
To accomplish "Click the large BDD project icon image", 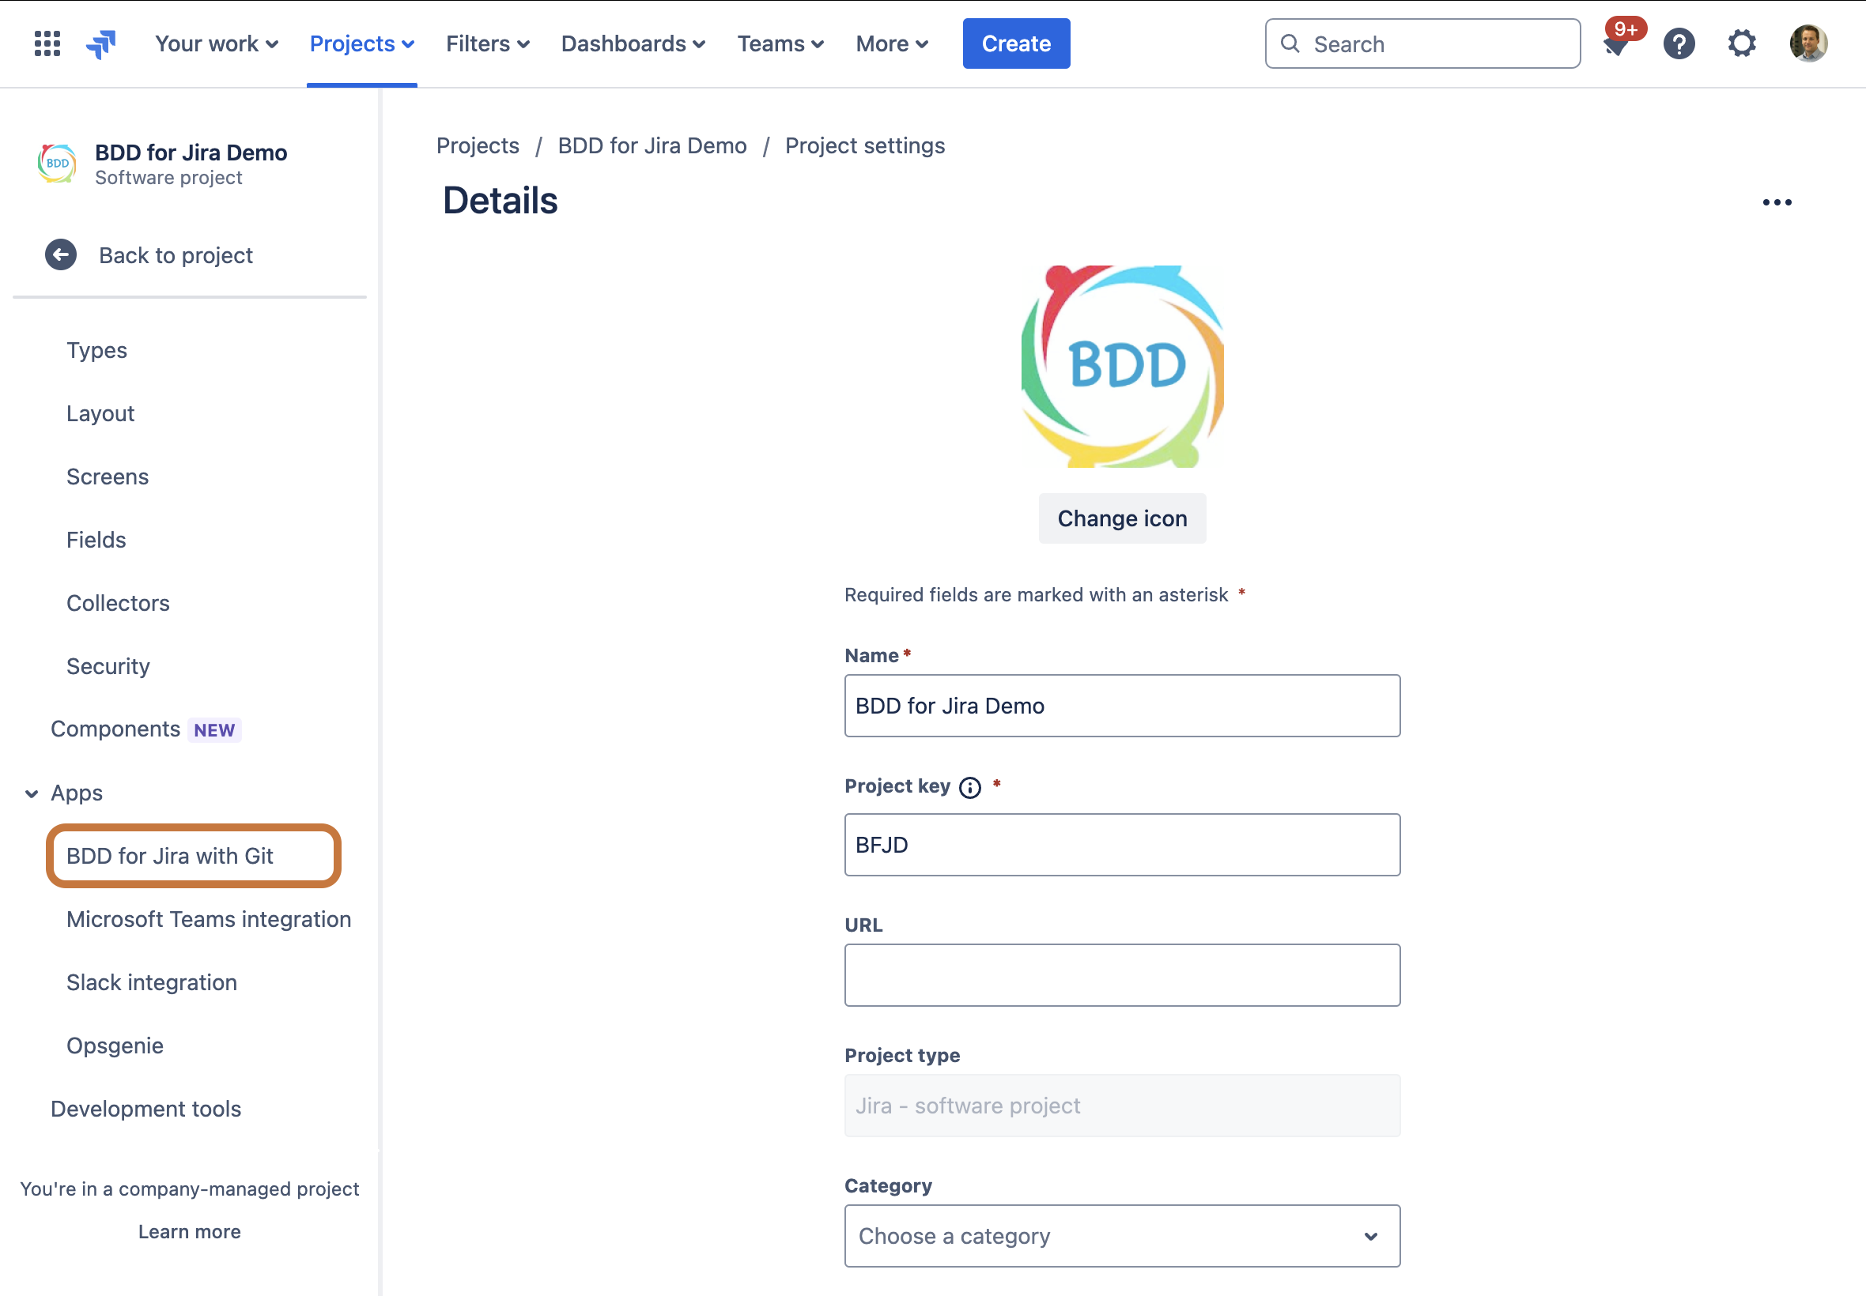I will point(1123,366).
